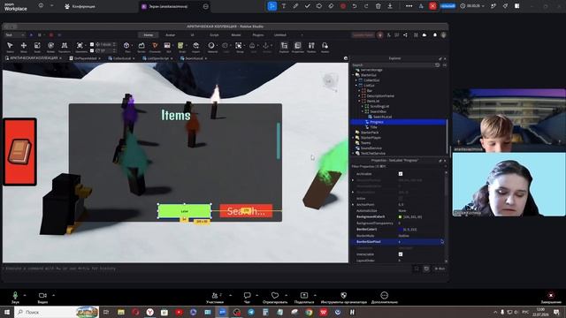Click Zoom annotation undo arrow
Image resolution: width=566 pixels, height=318 pixels.
click(355, 6)
